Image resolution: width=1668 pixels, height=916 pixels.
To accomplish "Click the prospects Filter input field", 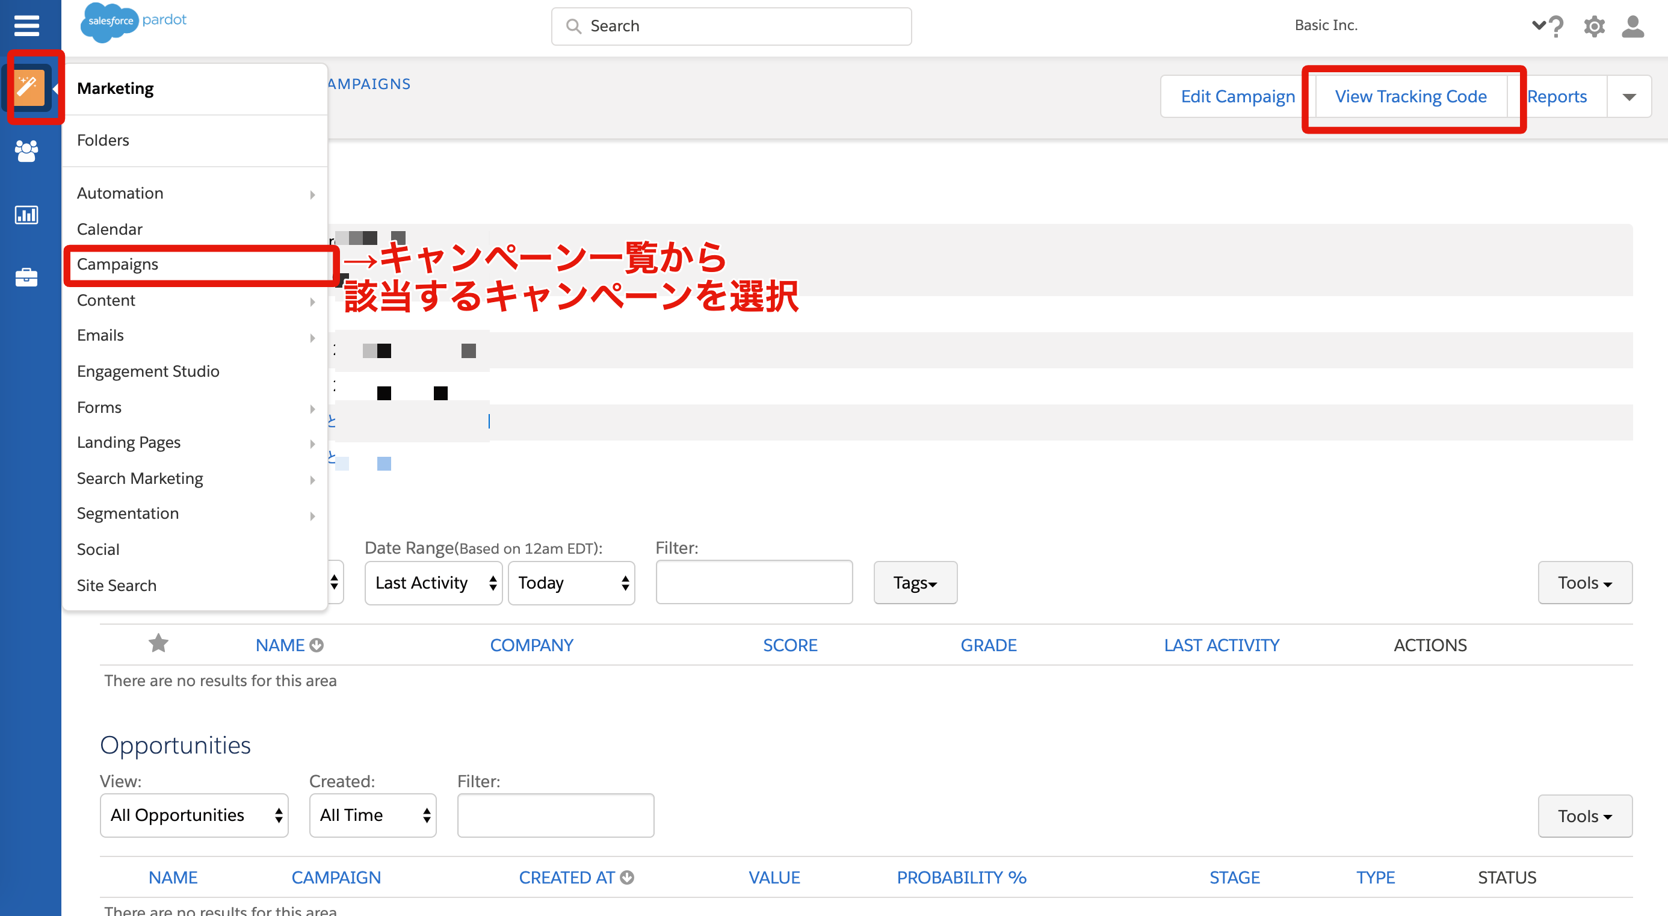I will coord(754,583).
